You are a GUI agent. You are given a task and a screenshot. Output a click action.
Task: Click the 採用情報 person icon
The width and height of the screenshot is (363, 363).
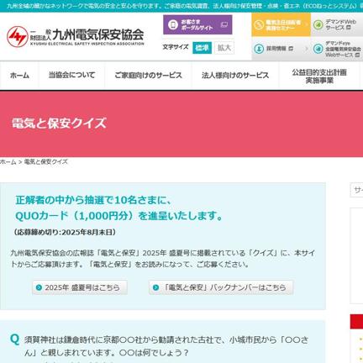(x=259, y=49)
